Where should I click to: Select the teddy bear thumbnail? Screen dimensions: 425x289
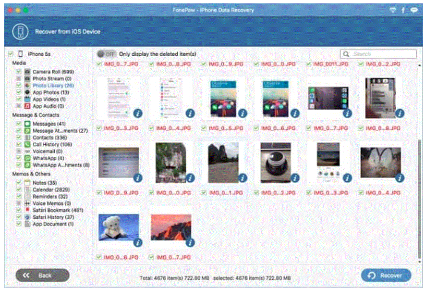[x=119, y=227]
